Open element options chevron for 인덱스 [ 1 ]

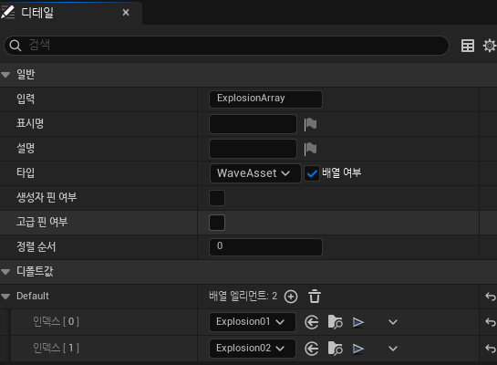(393, 349)
